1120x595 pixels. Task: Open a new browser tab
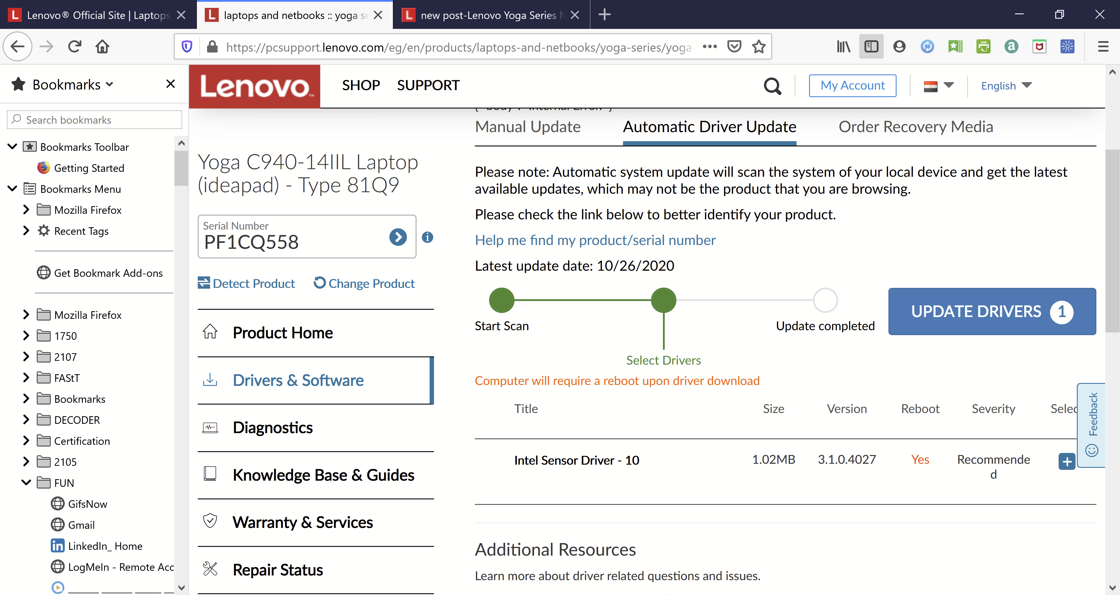tap(604, 15)
